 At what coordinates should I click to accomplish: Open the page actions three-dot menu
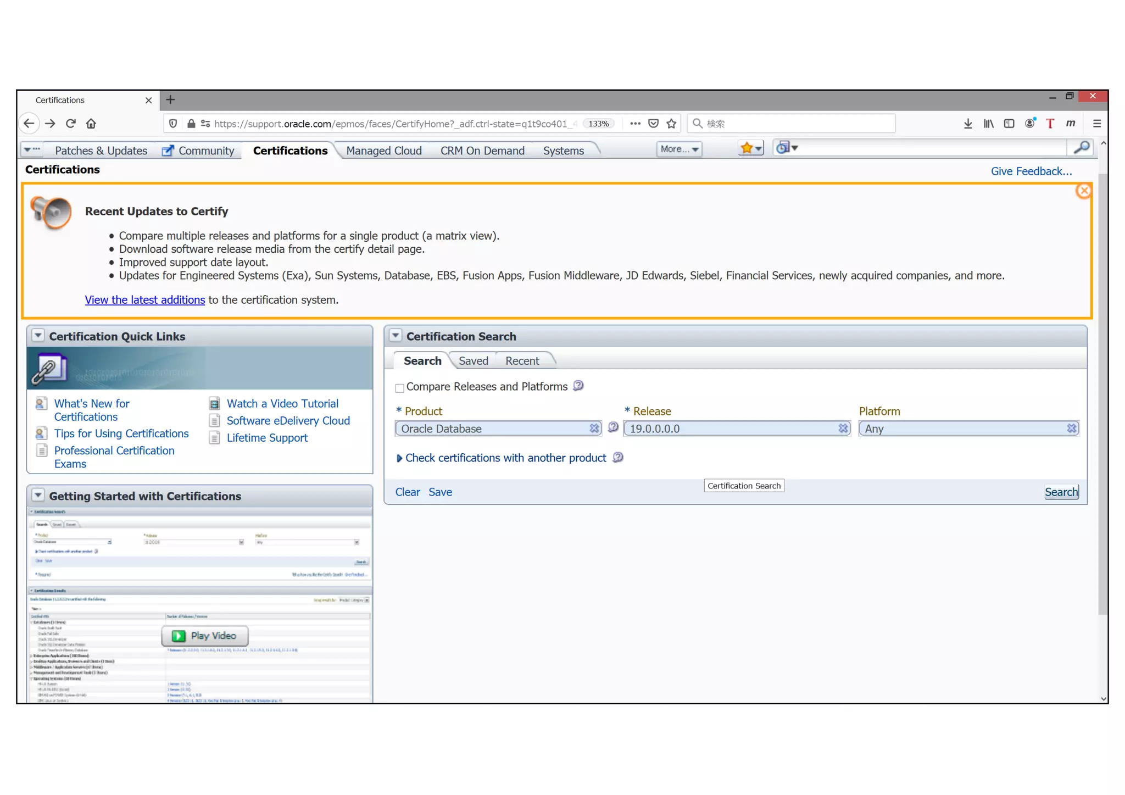[x=635, y=124]
